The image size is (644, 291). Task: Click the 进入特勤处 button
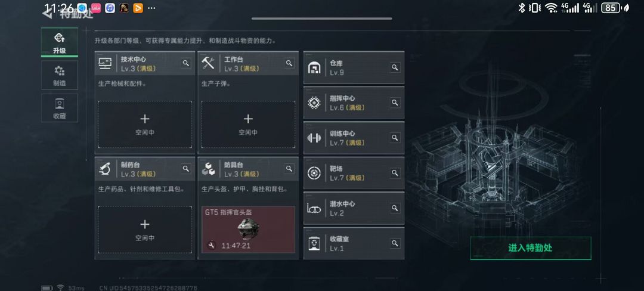(531, 248)
